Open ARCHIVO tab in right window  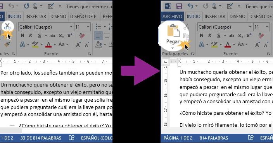pyautogui.click(x=172, y=17)
